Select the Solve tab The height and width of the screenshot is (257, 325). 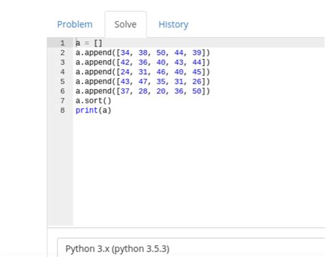(x=125, y=25)
